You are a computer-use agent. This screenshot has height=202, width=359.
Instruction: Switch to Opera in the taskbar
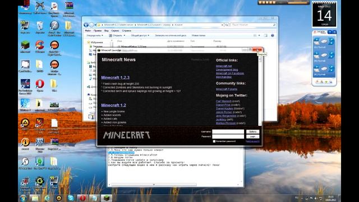point(82,198)
